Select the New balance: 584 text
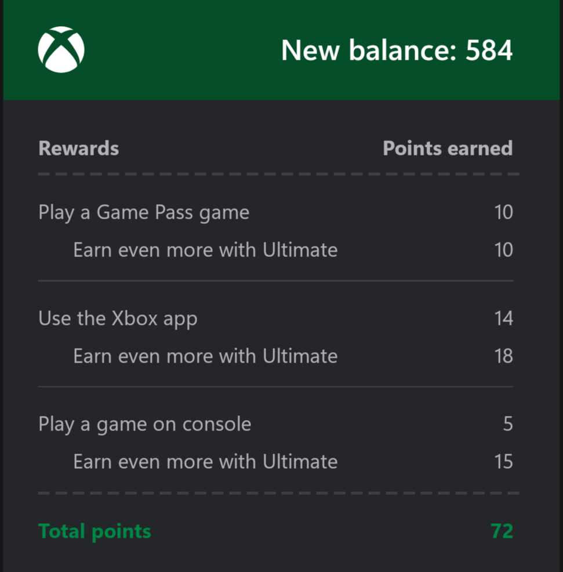563x572 pixels. click(397, 50)
